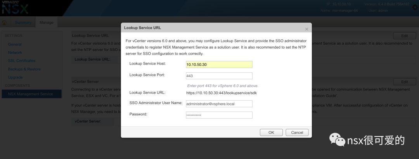Viewport: 419px width, 159px height.
Task: Confirm dialog with OK button
Action: pyautogui.click(x=271, y=133)
